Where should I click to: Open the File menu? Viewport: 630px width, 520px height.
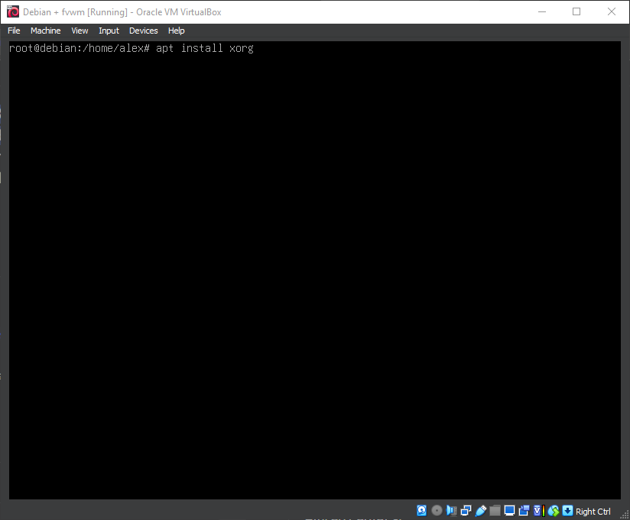14,31
